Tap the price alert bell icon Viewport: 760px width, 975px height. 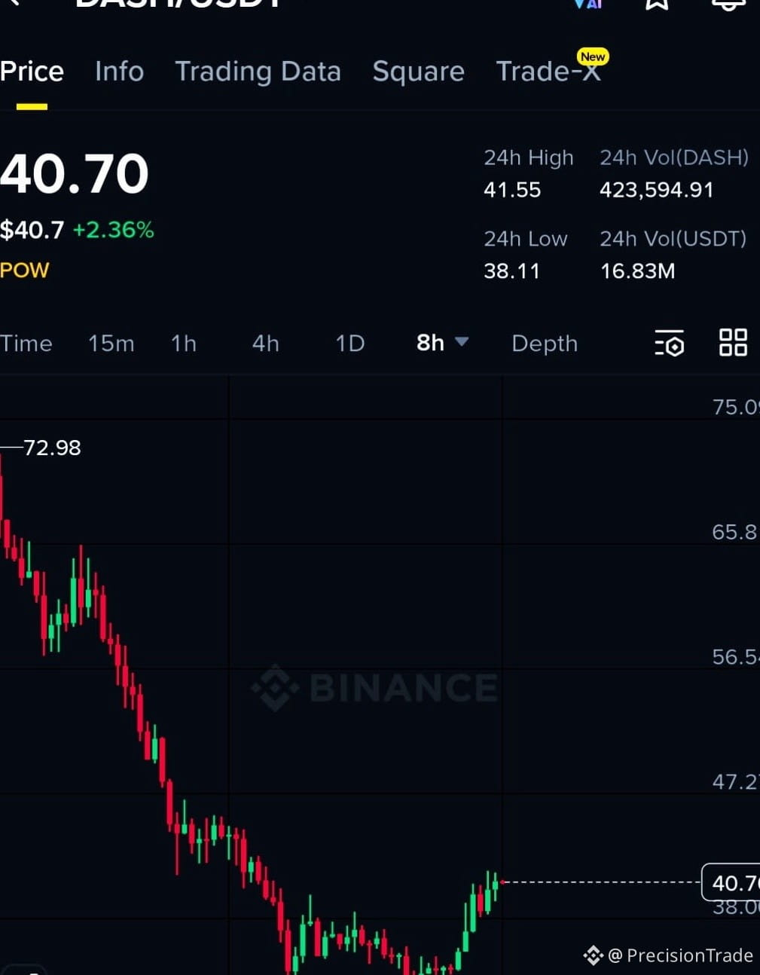[x=728, y=4]
